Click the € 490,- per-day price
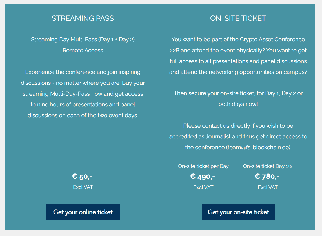This screenshot has width=322, height=236. coord(203,177)
